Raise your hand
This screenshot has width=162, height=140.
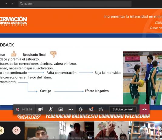(81, 109)
